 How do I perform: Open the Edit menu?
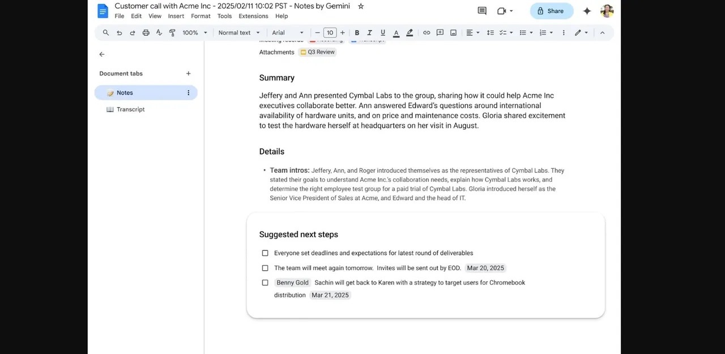(x=137, y=16)
